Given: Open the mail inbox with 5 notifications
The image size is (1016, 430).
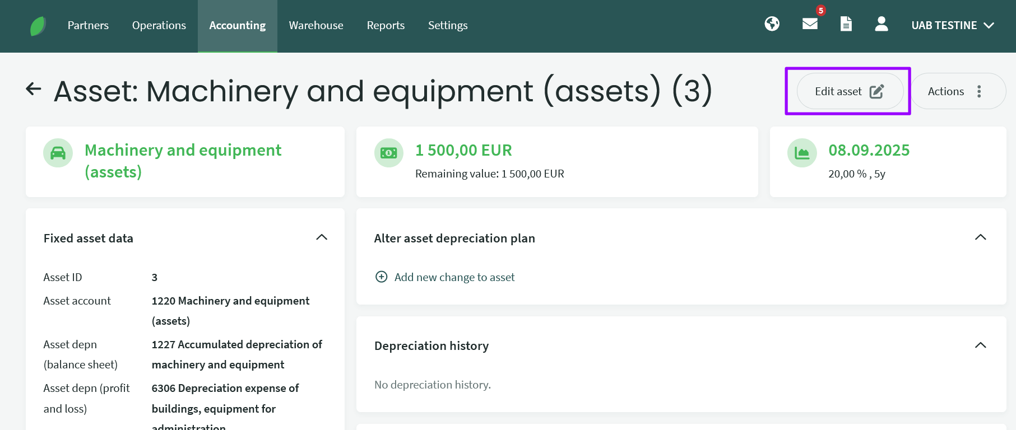Looking at the screenshot, I should point(810,24).
